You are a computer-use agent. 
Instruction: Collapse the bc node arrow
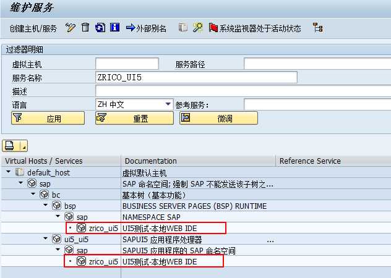[33, 194]
